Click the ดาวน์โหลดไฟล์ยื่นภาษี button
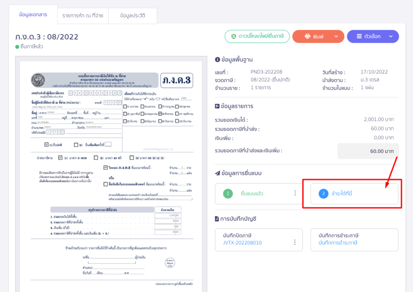The height and width of the screenshot is (292, 413). 257,36
